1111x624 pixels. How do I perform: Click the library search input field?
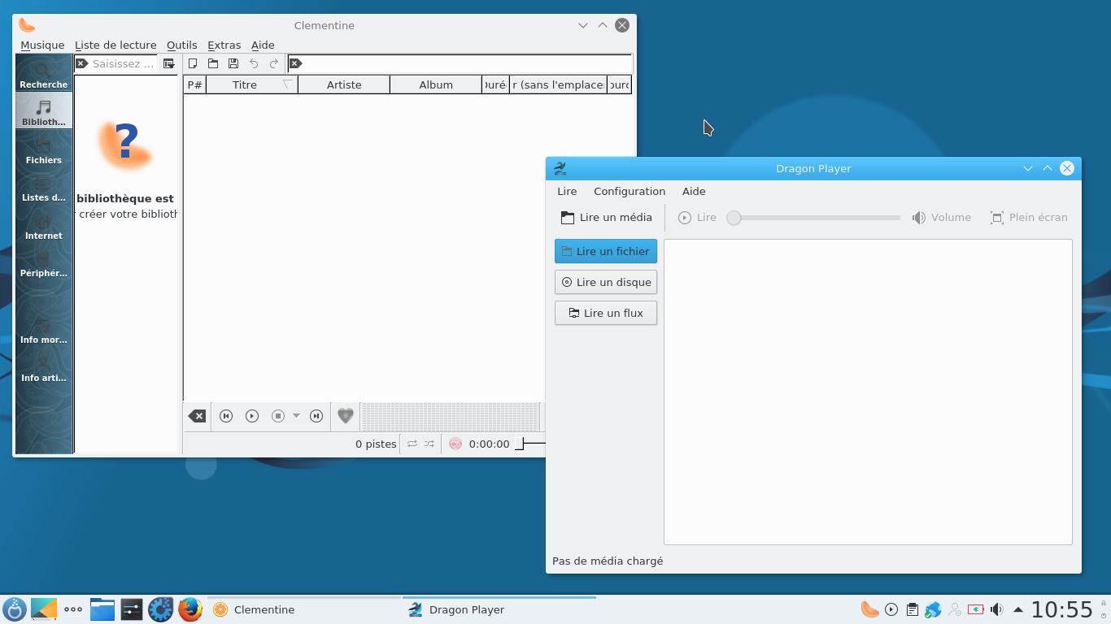pyautogui.click(x=123, y=63)
